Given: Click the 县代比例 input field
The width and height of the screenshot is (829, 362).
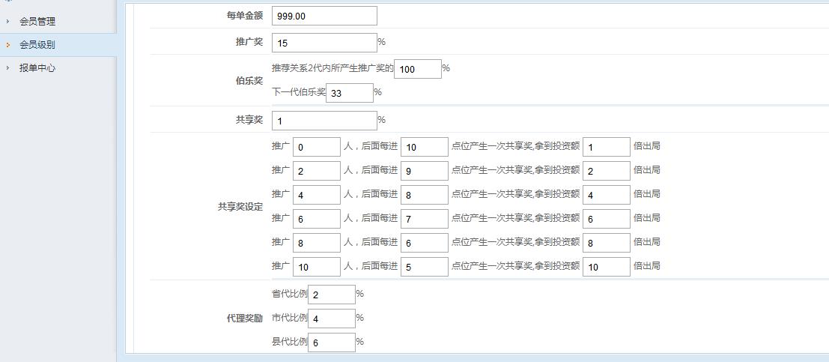Looking at the screenshot, I should point(331,343).
